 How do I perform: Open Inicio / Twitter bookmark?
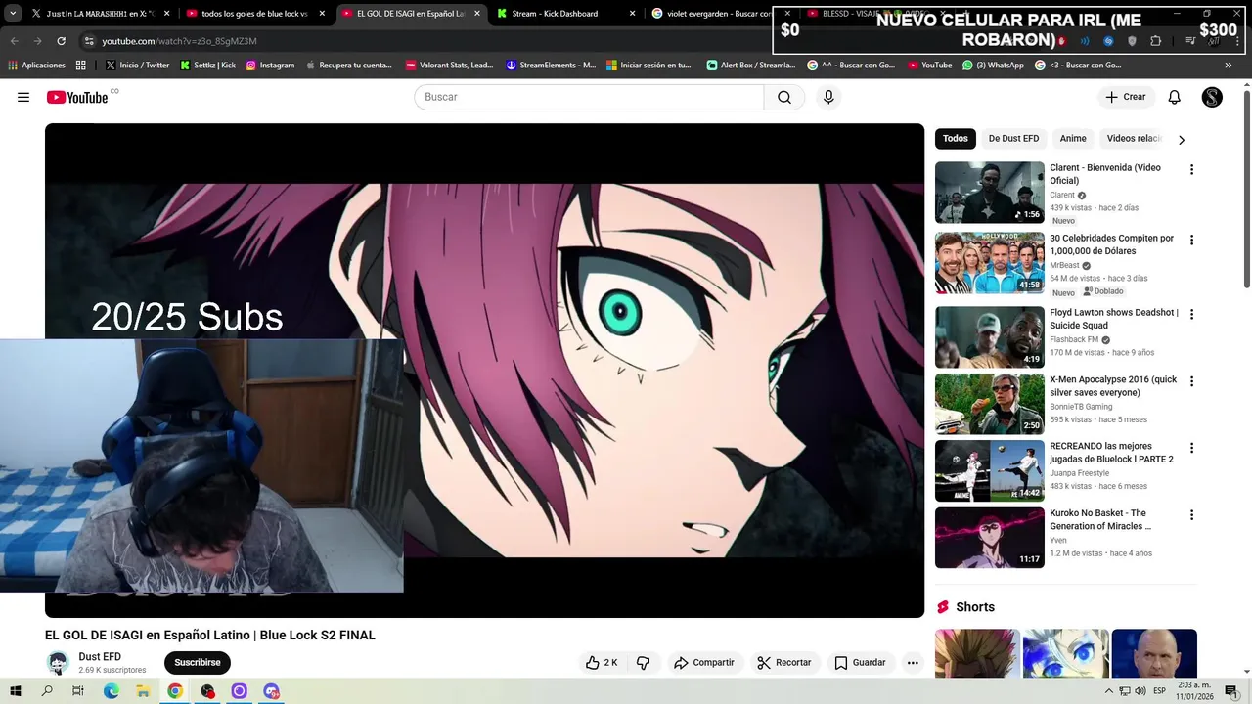137,66
